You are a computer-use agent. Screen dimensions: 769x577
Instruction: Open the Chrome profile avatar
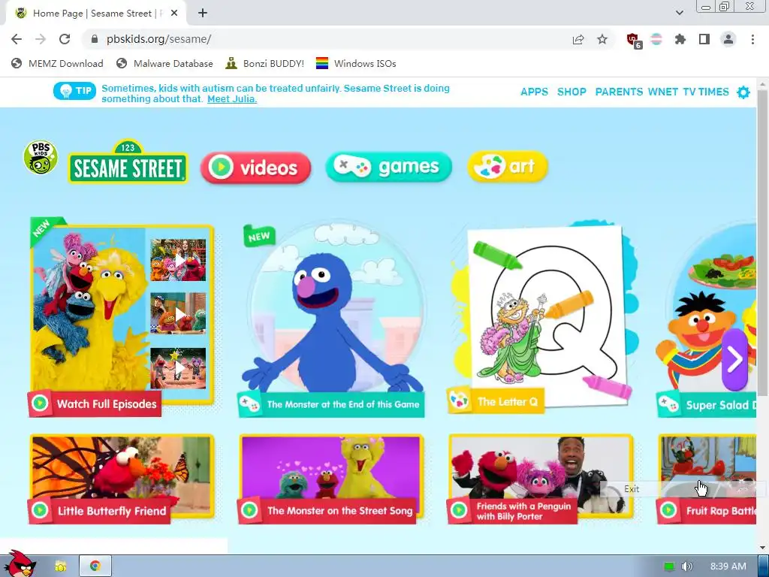point(728,39)
